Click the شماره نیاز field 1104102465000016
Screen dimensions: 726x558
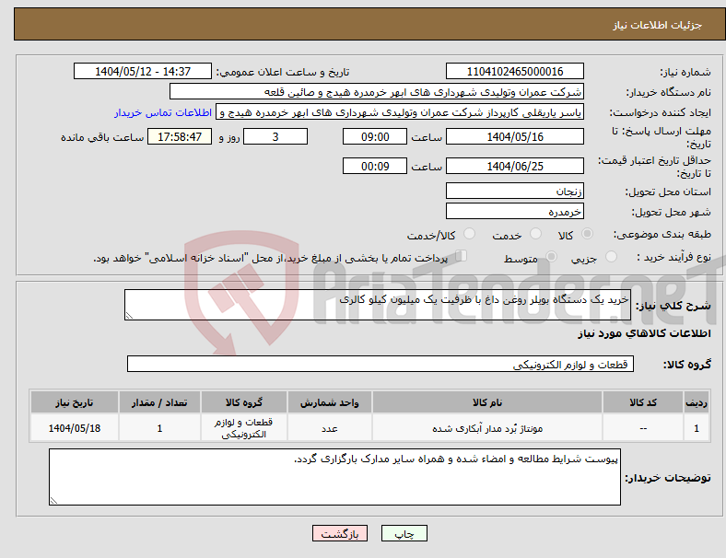point(514,71)
